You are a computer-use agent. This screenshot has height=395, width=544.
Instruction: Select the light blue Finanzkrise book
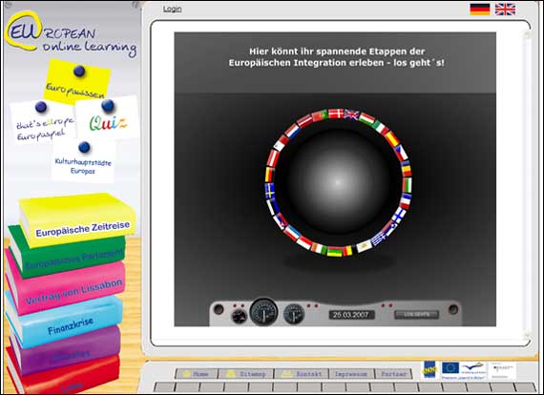(x=66, y=321)
